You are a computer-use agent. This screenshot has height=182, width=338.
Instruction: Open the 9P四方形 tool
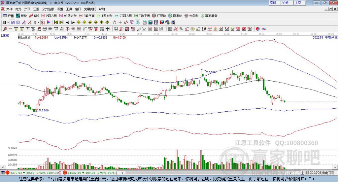[68, 16]
